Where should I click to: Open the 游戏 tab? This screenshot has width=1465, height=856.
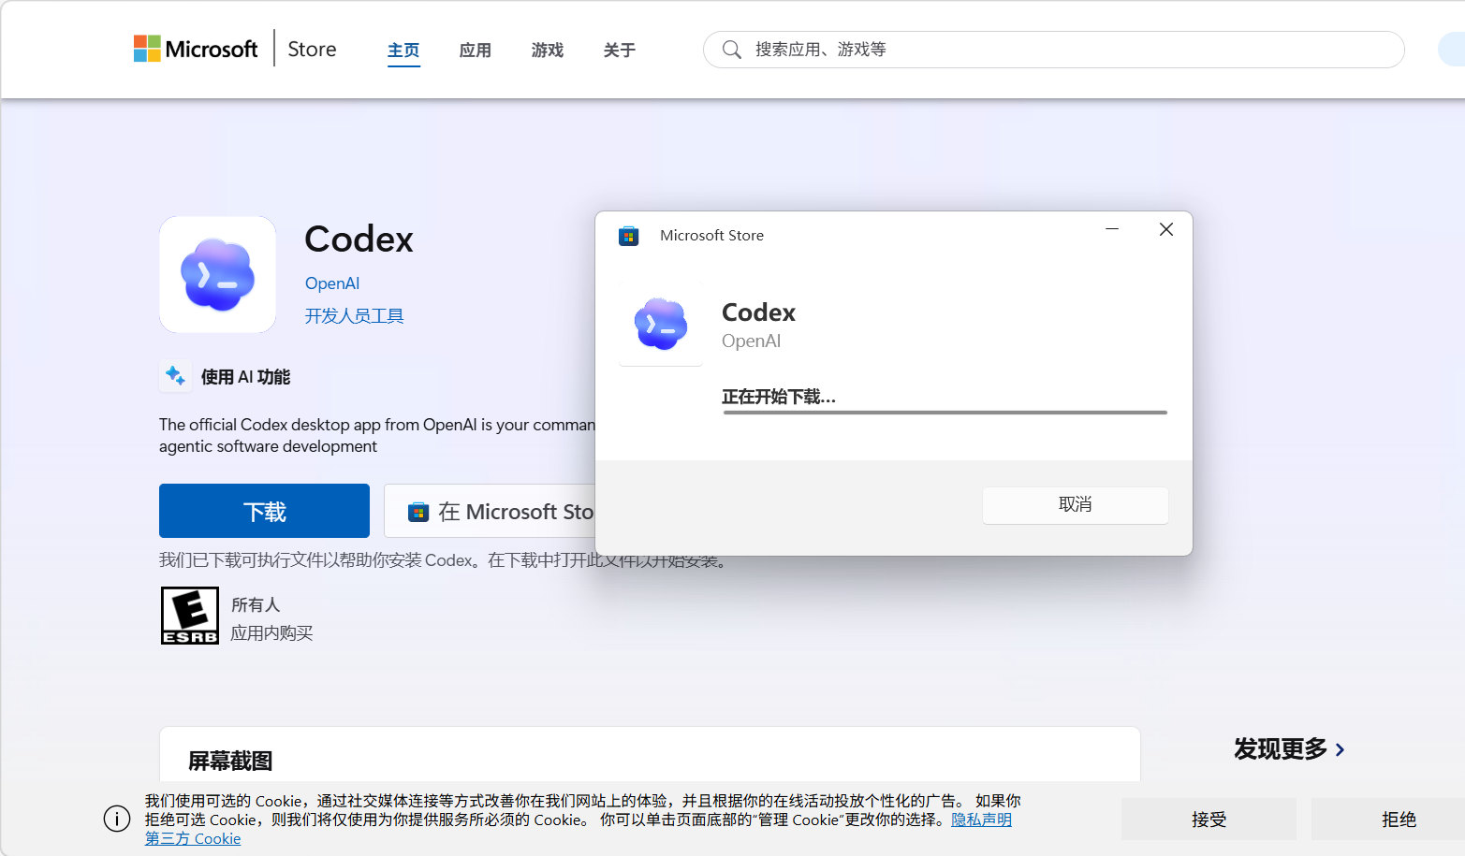pyautogui.click(x=548, y=51)
